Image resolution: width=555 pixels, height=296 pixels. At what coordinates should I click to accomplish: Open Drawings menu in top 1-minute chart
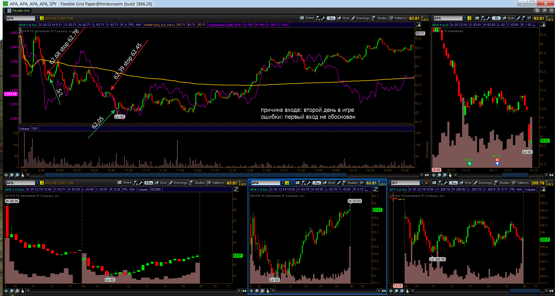pyautogui.click(x=361, y=18)
